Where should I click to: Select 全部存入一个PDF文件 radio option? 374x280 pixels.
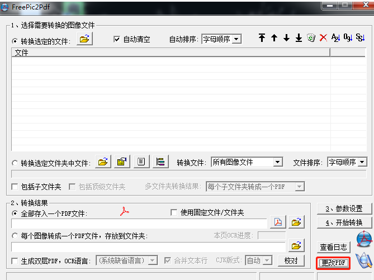click(x=15, y=213)
